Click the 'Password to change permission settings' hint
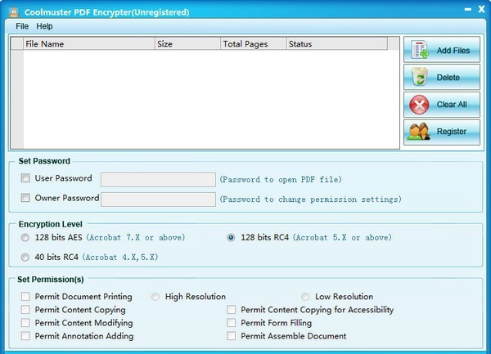491x354 pixels. click(x=310, y=199)
